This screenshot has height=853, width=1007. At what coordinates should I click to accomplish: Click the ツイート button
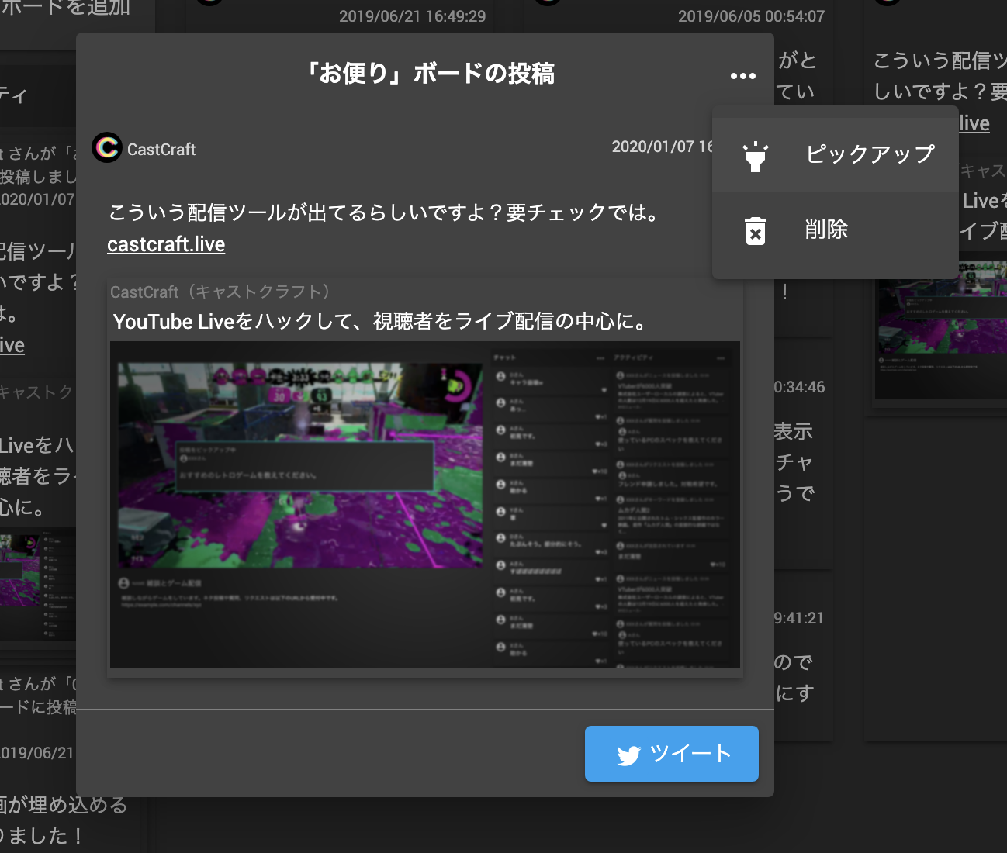(x=671, y=754)
